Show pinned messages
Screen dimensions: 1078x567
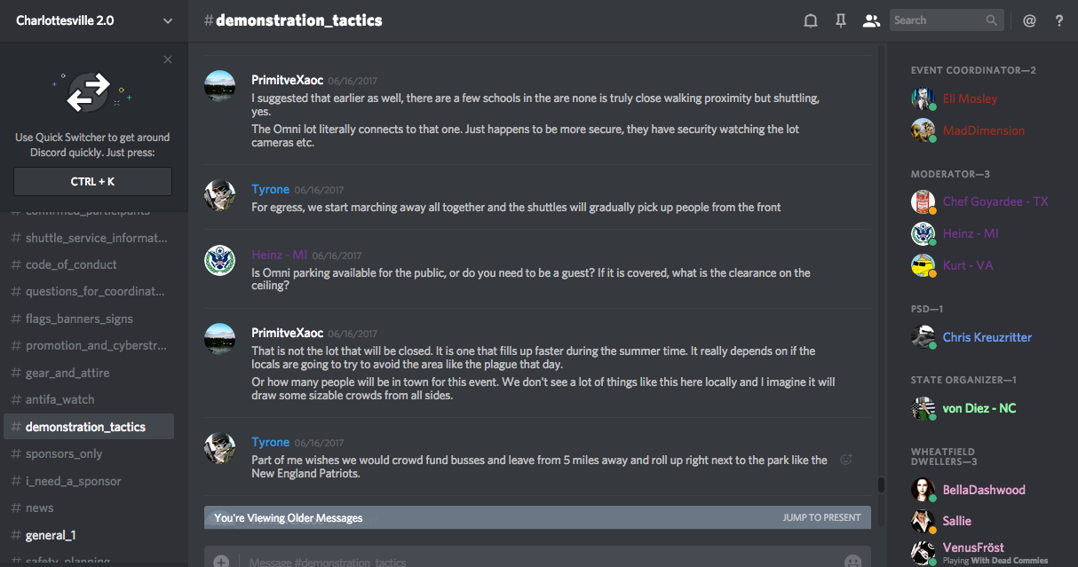point(840,20)
